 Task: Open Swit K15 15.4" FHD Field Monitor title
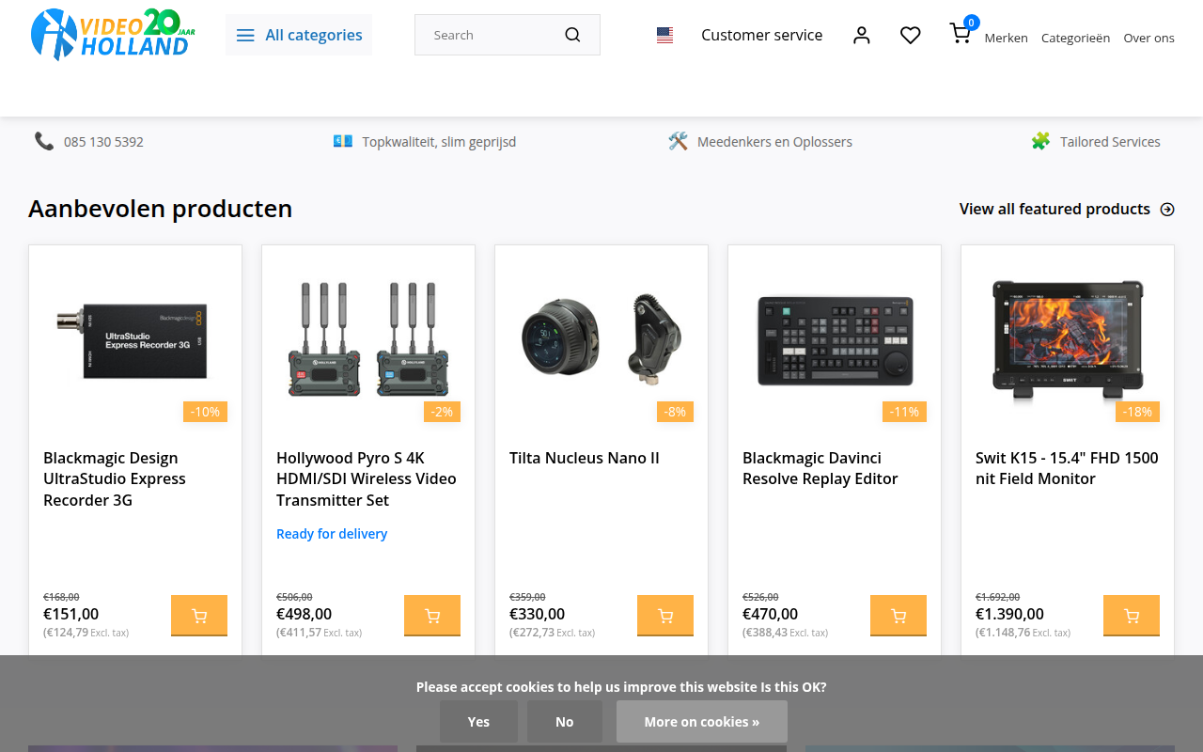1067,468
